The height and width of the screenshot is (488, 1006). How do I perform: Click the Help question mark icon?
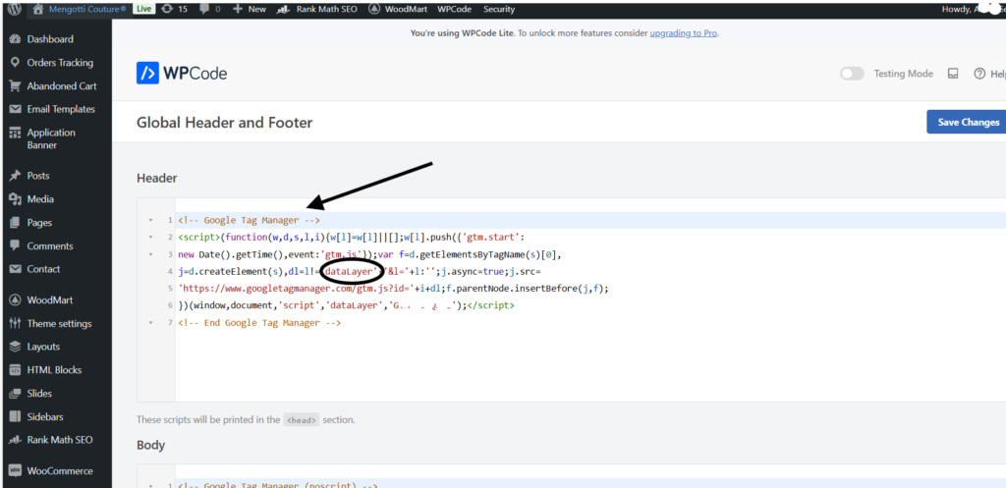(x=979, y=74)
